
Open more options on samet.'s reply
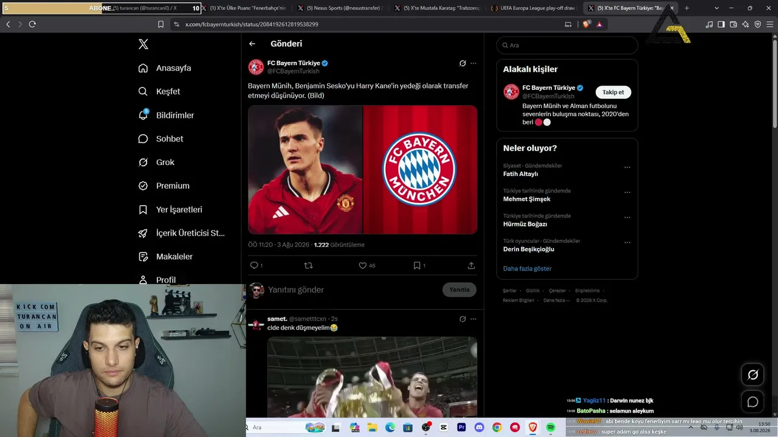click(x=473, y=319)
